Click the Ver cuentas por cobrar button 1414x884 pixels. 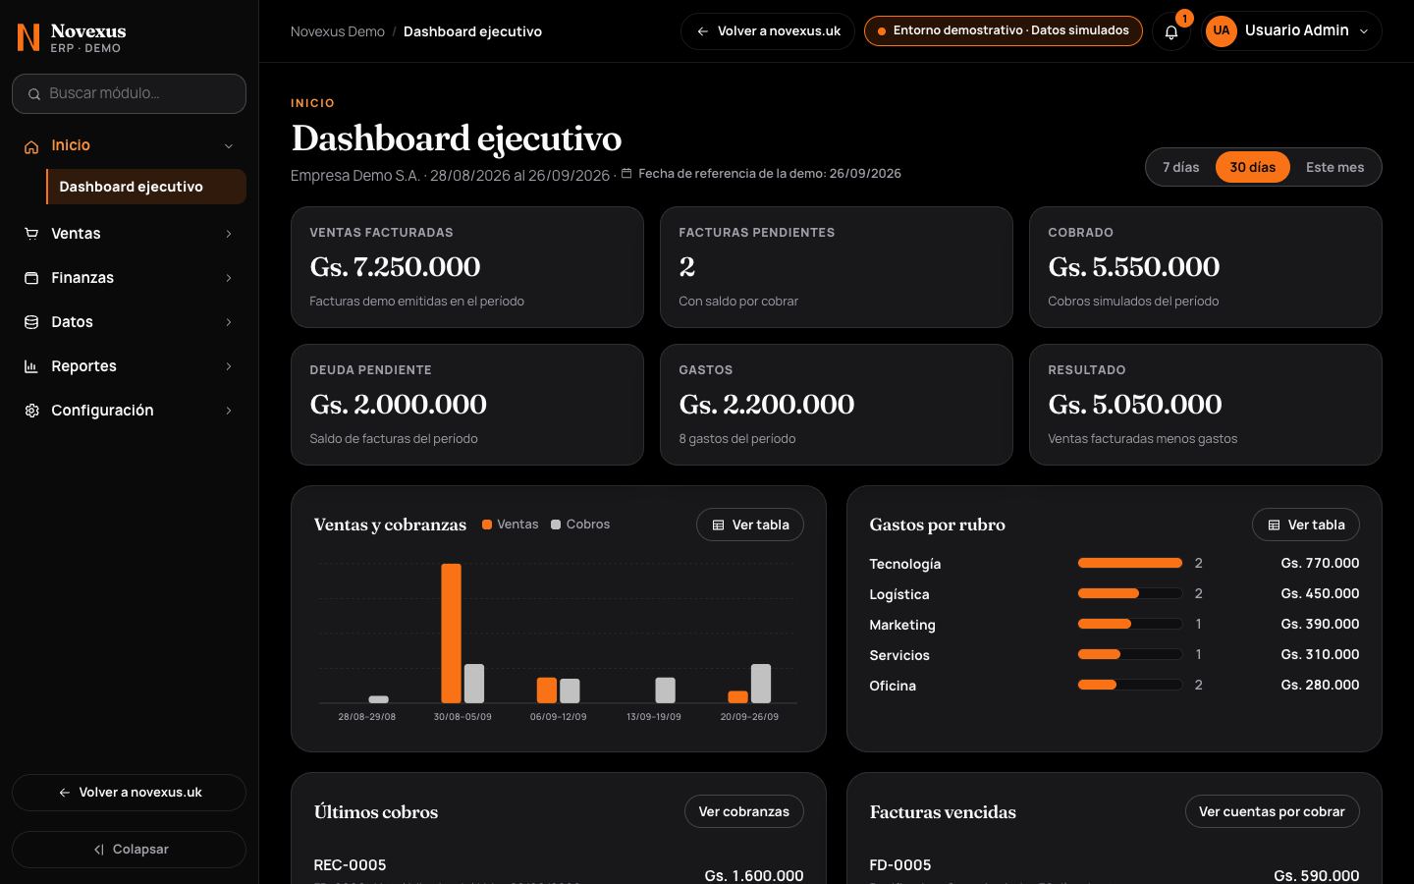tap(1272, 811)
